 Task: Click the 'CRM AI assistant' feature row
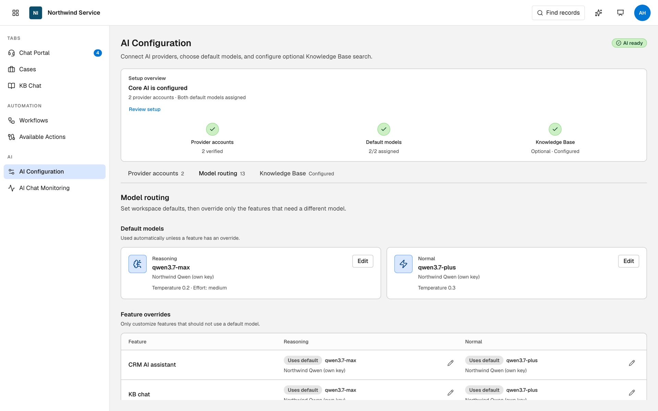click(x=383, y=365)
